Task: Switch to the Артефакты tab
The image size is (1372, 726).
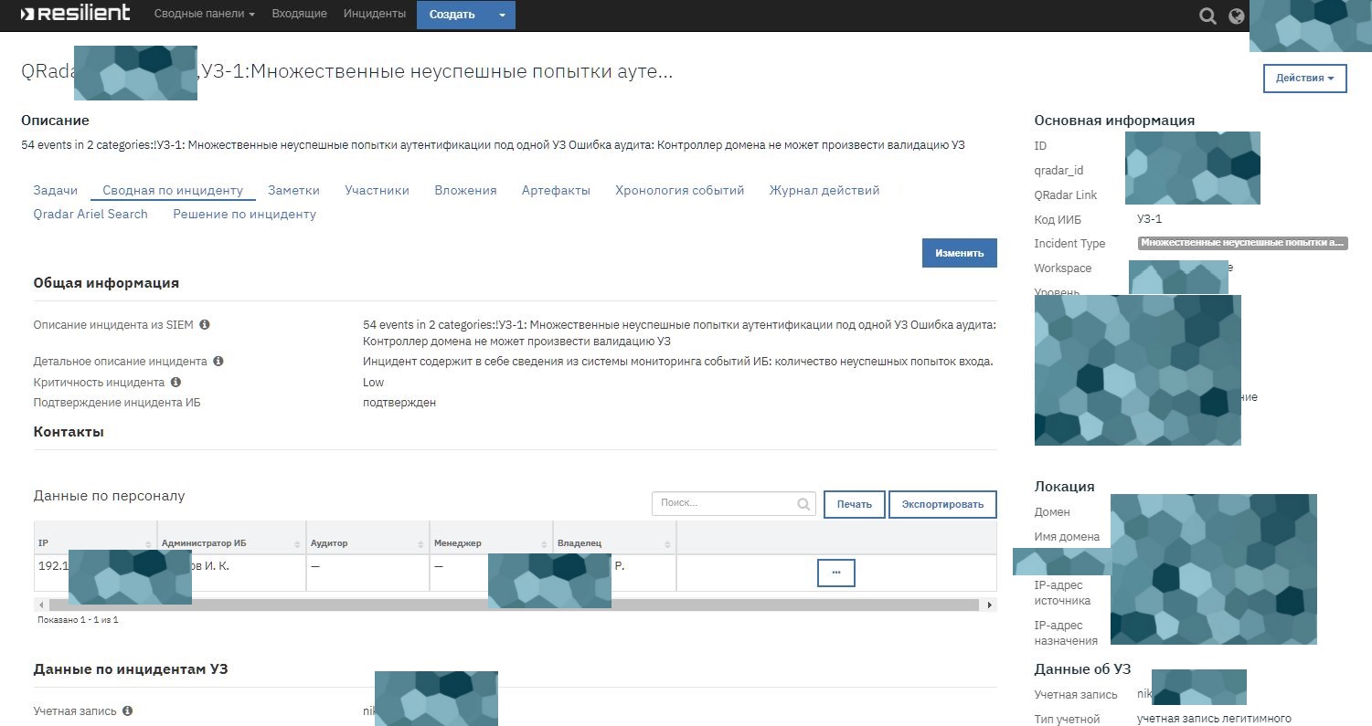Action: tap(555, 190)
